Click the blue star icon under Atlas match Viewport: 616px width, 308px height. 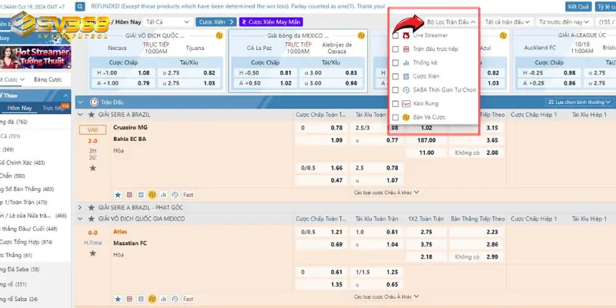point(118,298)
